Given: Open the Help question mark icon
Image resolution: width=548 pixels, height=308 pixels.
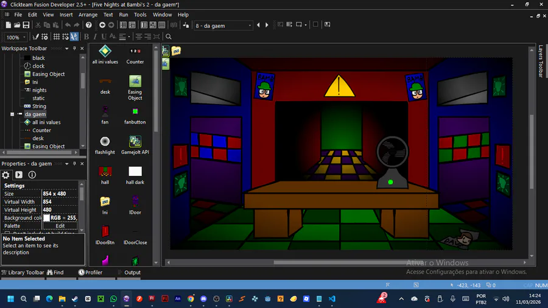Looking at the screenshot, I should [x=89, y=25].
